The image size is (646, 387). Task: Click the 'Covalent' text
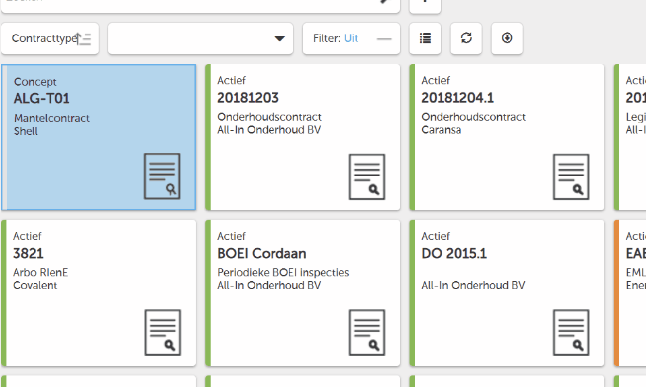pos(35,285)
